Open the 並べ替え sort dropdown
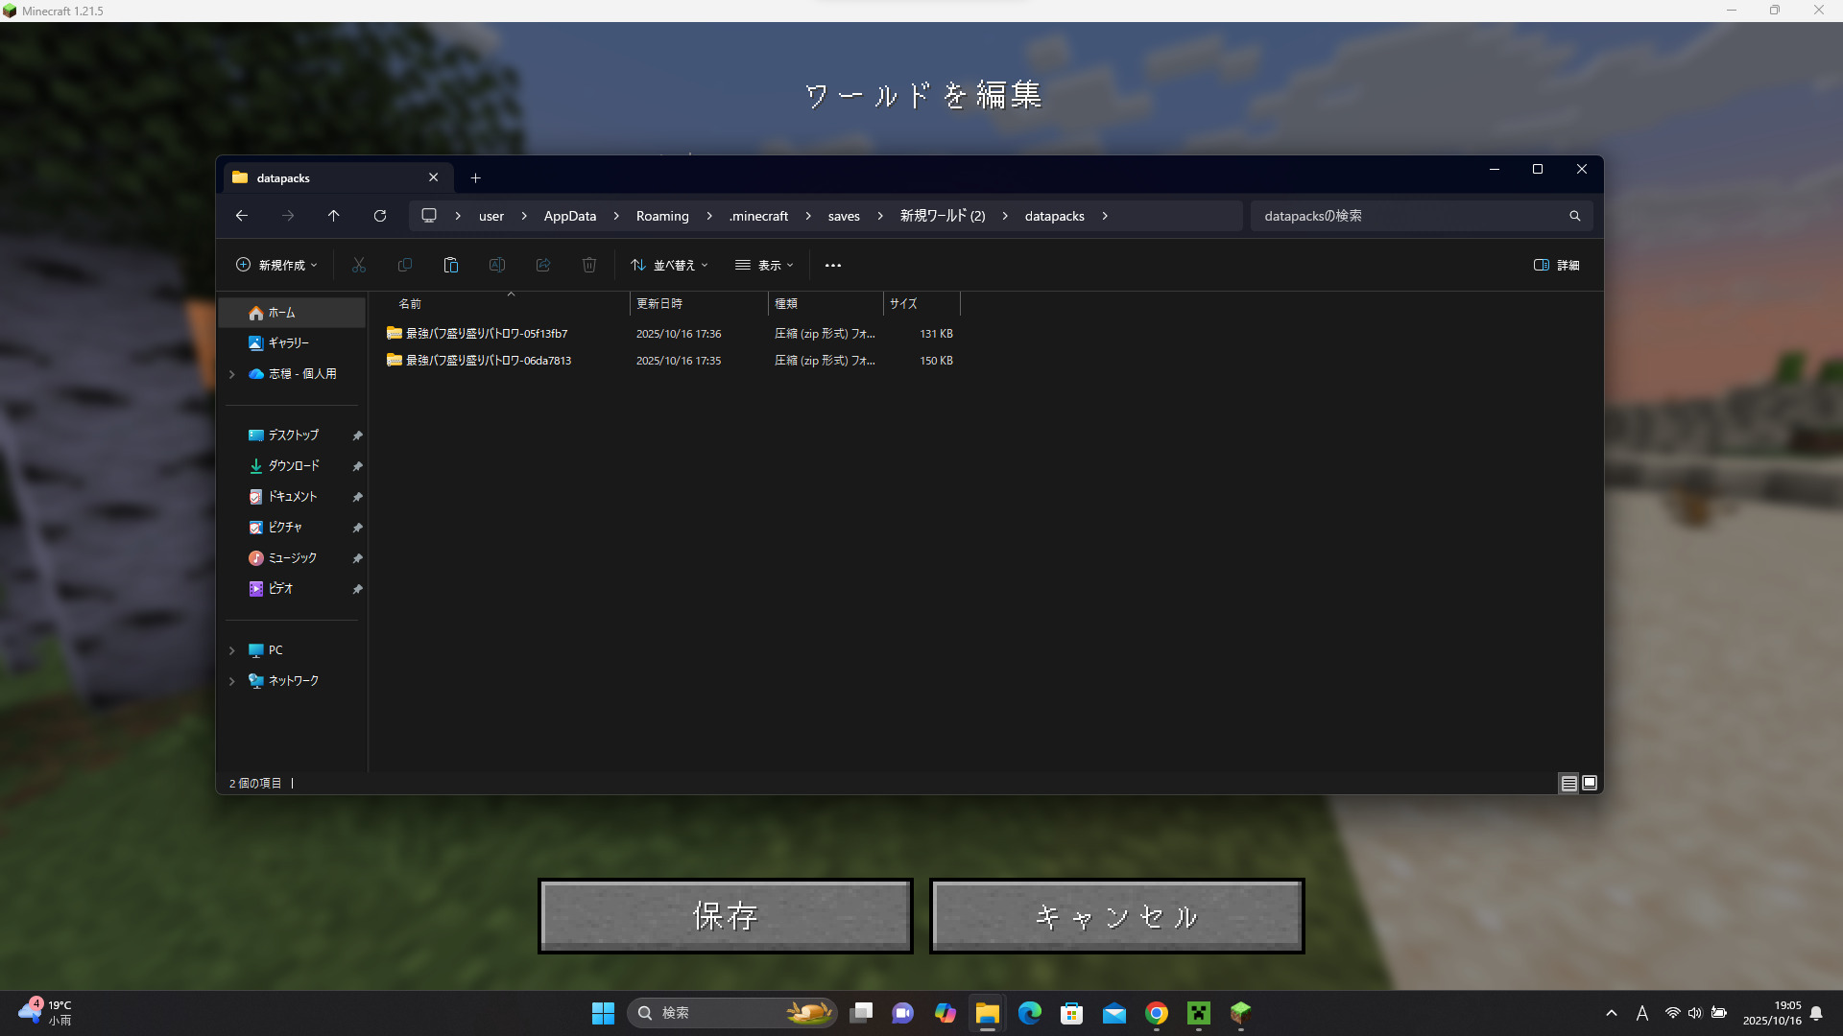 tap(669, 265)
